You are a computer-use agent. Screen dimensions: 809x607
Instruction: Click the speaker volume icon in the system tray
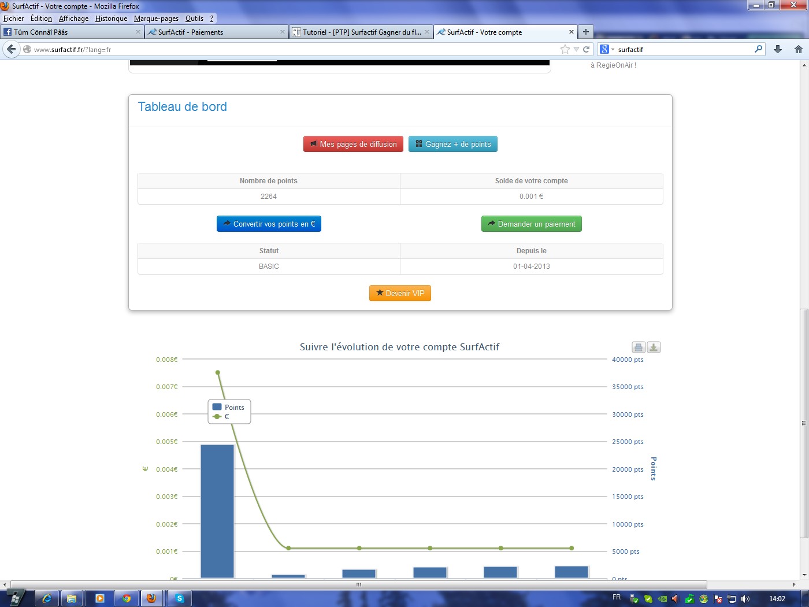tap(745, 599)
